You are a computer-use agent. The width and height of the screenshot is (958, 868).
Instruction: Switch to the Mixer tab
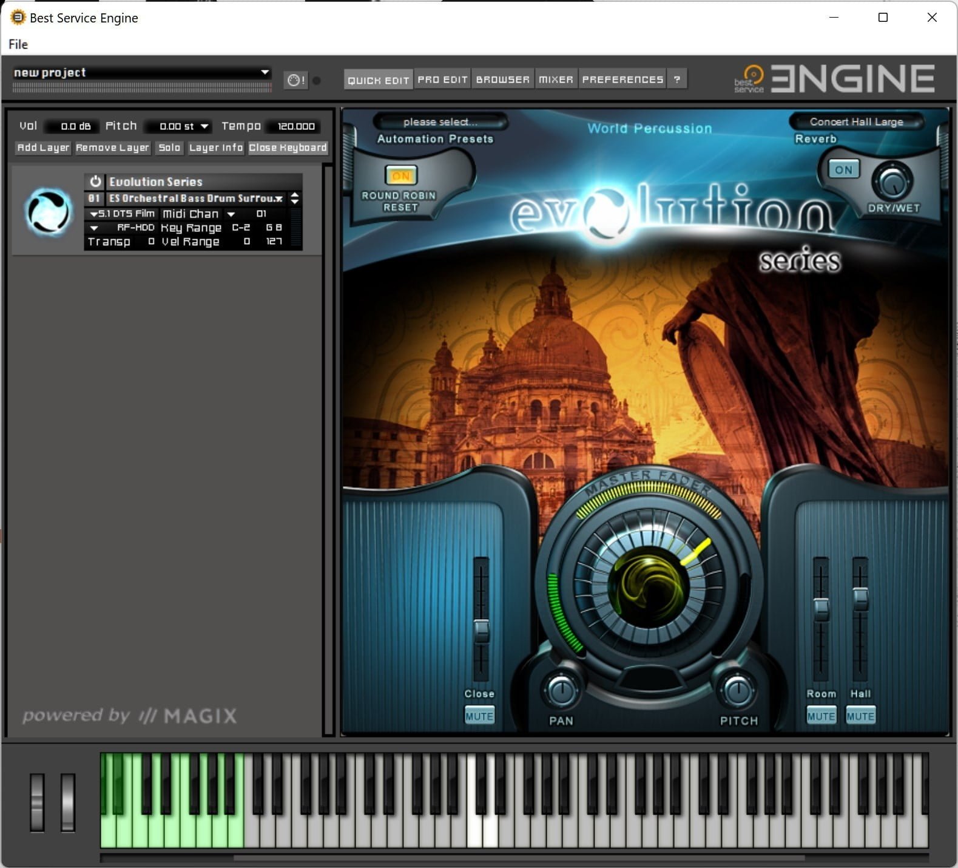coord(556,80)
